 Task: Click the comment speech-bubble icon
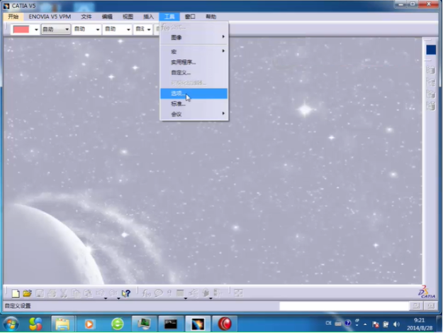[x=158, y=293]
